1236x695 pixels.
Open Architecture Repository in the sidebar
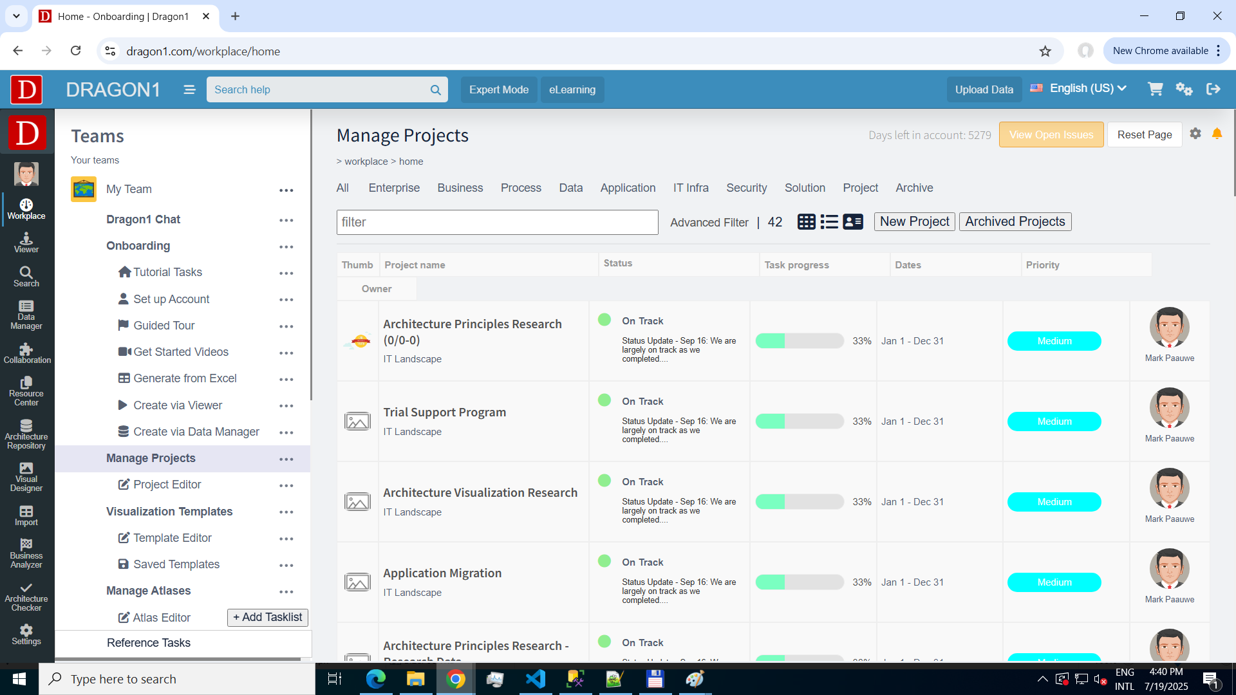pyautogui.click(x=26, y=434)
